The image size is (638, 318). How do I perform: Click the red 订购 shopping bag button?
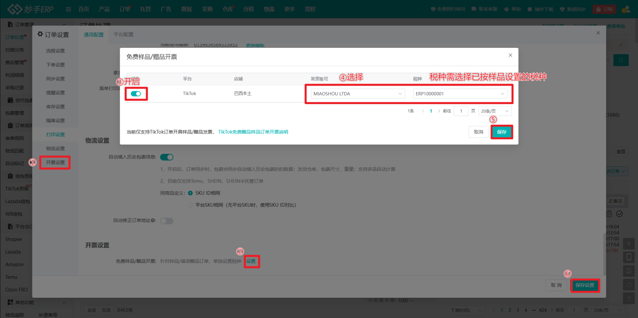pyautogui.click(x=604, y=9)
